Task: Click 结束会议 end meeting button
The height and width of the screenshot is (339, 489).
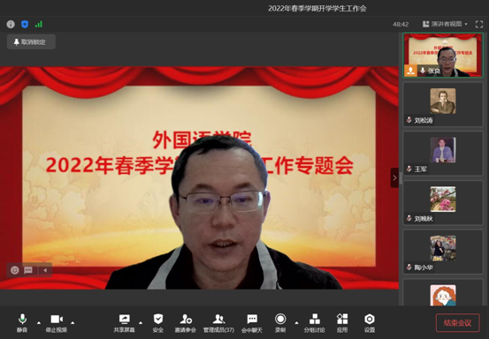Action: [x=457, y=323]
